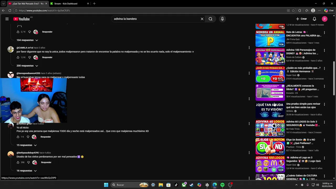Open the notifications bell

314,19
